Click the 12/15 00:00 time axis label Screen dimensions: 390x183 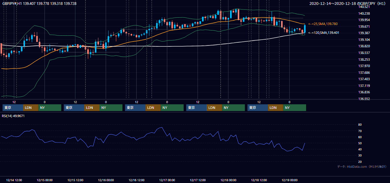(x=45, y=180)
